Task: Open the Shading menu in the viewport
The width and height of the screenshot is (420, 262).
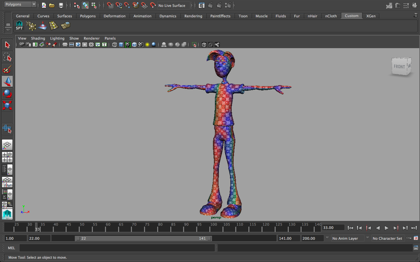Action: point(38,38)
